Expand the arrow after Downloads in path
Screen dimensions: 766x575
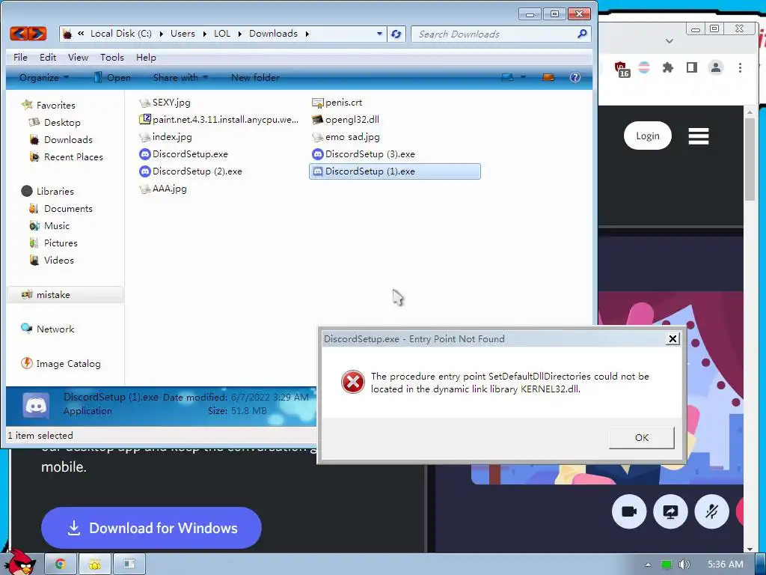307,34
